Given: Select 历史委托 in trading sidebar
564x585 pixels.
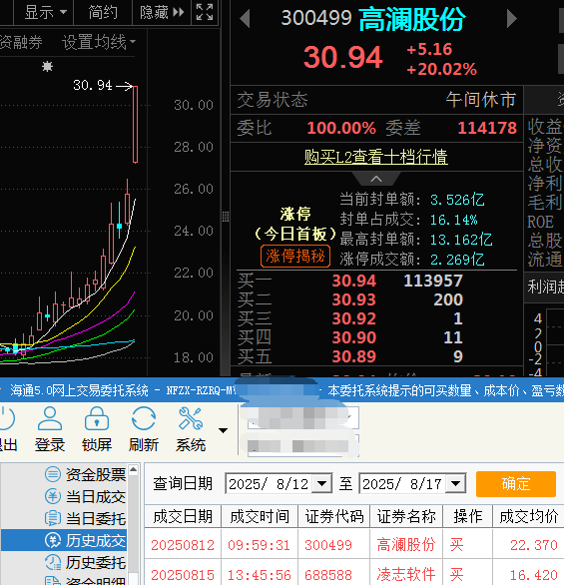Looking at the screenshot, I should click(x=86, y=563).
